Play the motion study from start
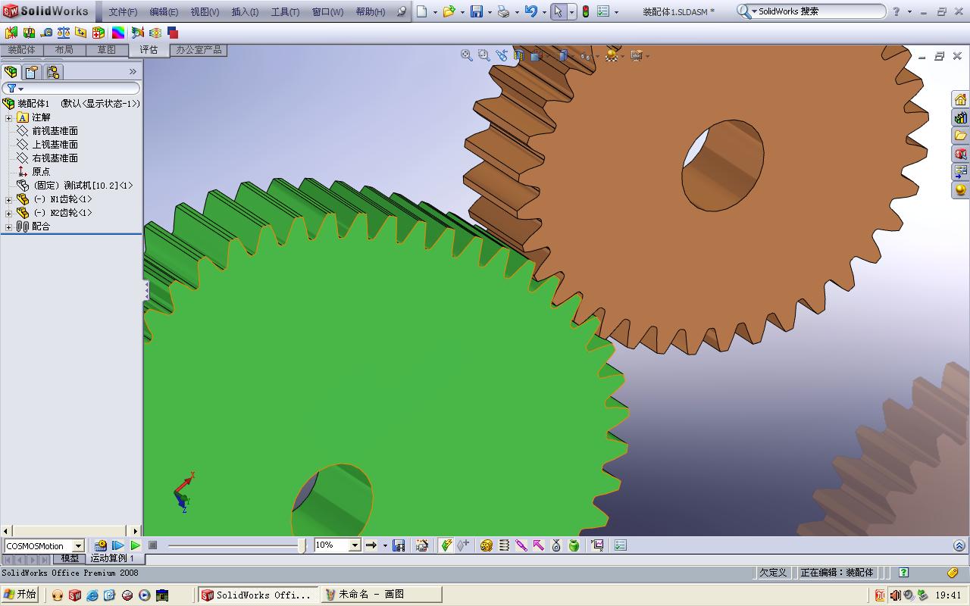 (x=118, y=545)
